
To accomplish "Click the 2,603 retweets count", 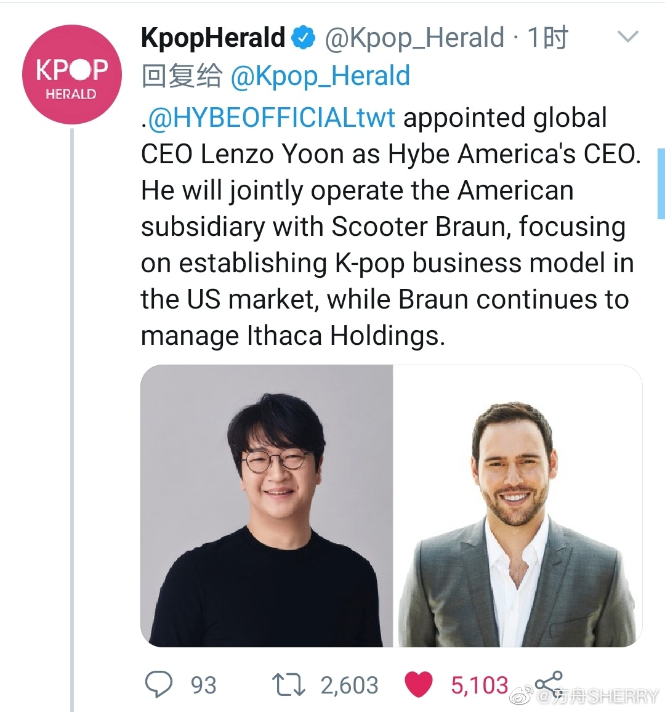I will (x=349, y=685).
